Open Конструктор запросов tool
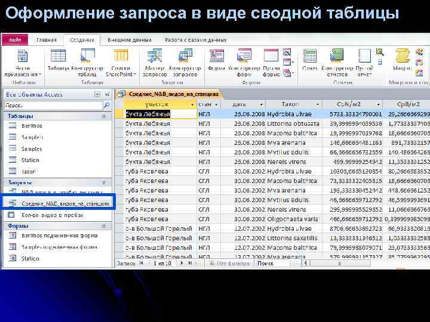This screenshot has width=430, height=322. click(185, 63)
